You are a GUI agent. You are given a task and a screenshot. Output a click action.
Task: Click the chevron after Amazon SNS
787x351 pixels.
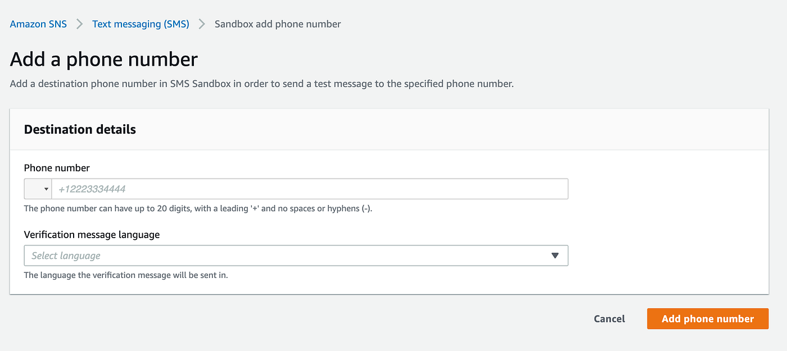[x=80, y=24]
